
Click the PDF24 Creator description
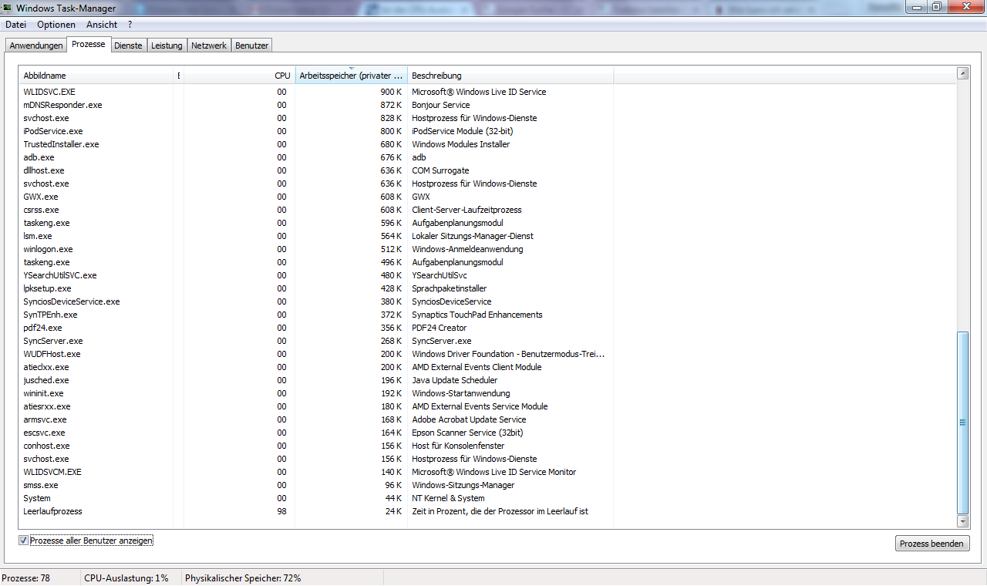click(440, 328)
